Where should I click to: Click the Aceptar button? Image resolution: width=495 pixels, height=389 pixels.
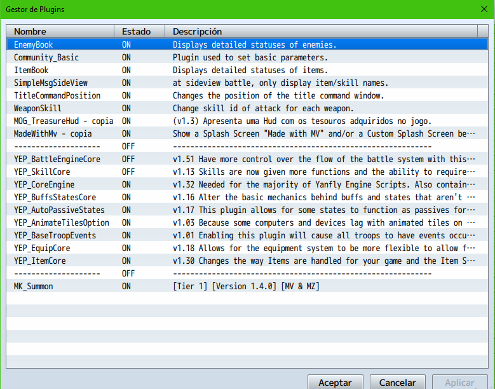click(x=336, y=383)
